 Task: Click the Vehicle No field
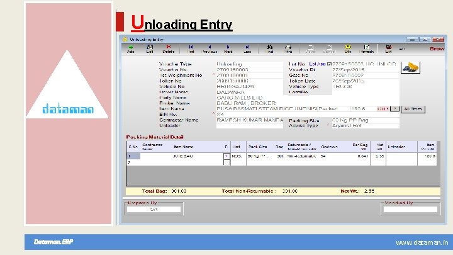tap(250, 86)
